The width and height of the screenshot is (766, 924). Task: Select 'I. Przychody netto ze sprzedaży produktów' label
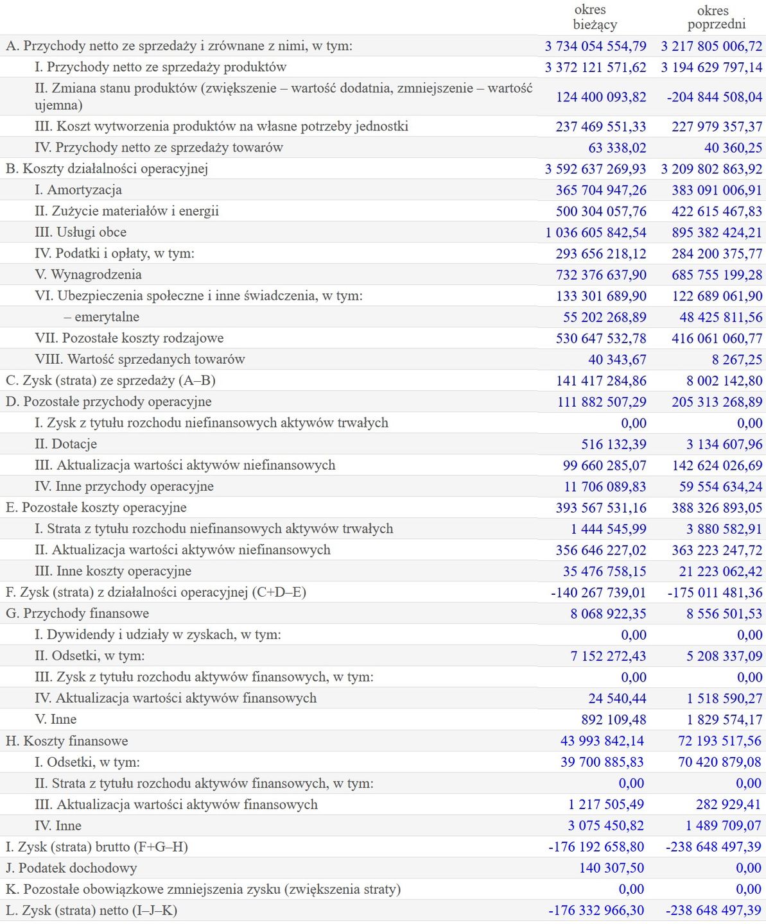[161, 67]
